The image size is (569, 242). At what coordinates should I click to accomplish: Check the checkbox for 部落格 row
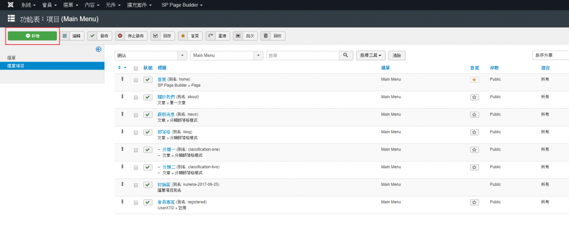(x=136, y=132)
